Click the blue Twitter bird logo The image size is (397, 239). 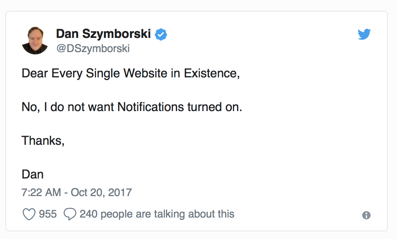[364, 34]
